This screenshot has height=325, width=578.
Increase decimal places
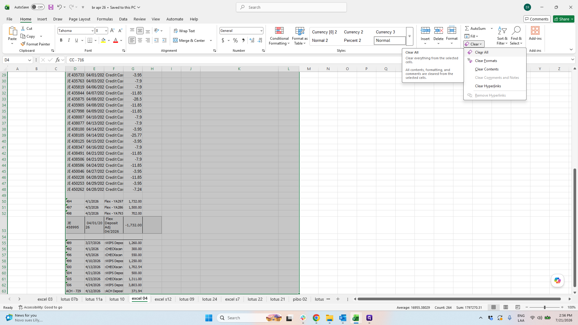[252, 40]
